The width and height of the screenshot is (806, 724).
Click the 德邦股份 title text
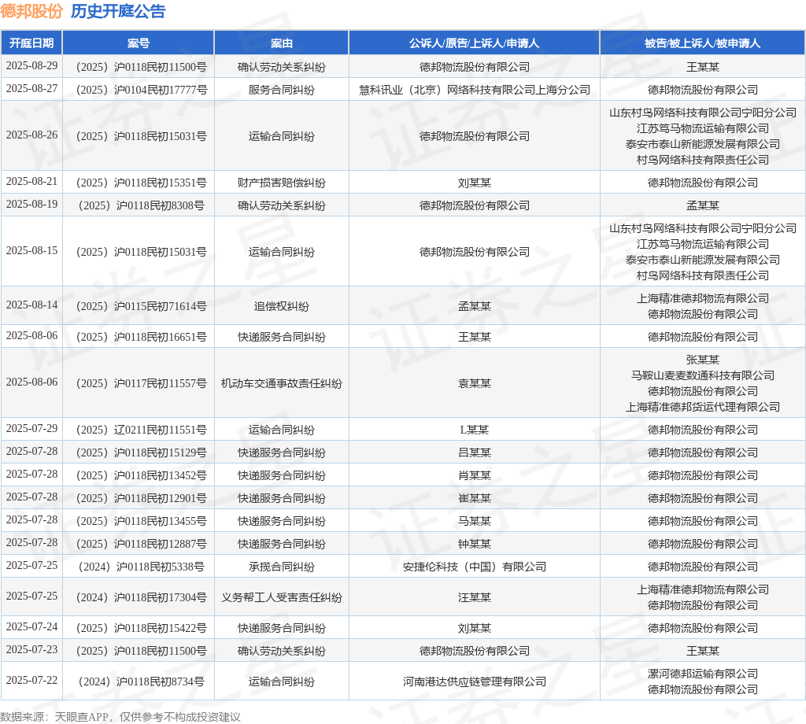click(x=31, y=11)
